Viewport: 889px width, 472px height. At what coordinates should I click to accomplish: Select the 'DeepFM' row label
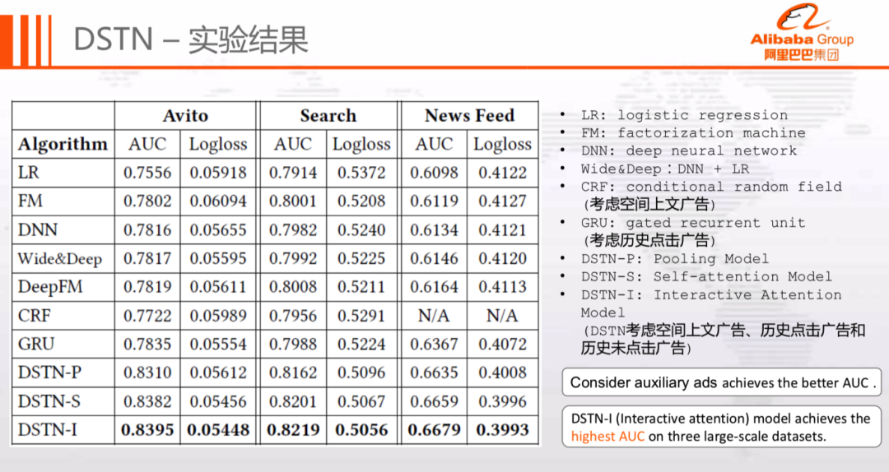50,287
